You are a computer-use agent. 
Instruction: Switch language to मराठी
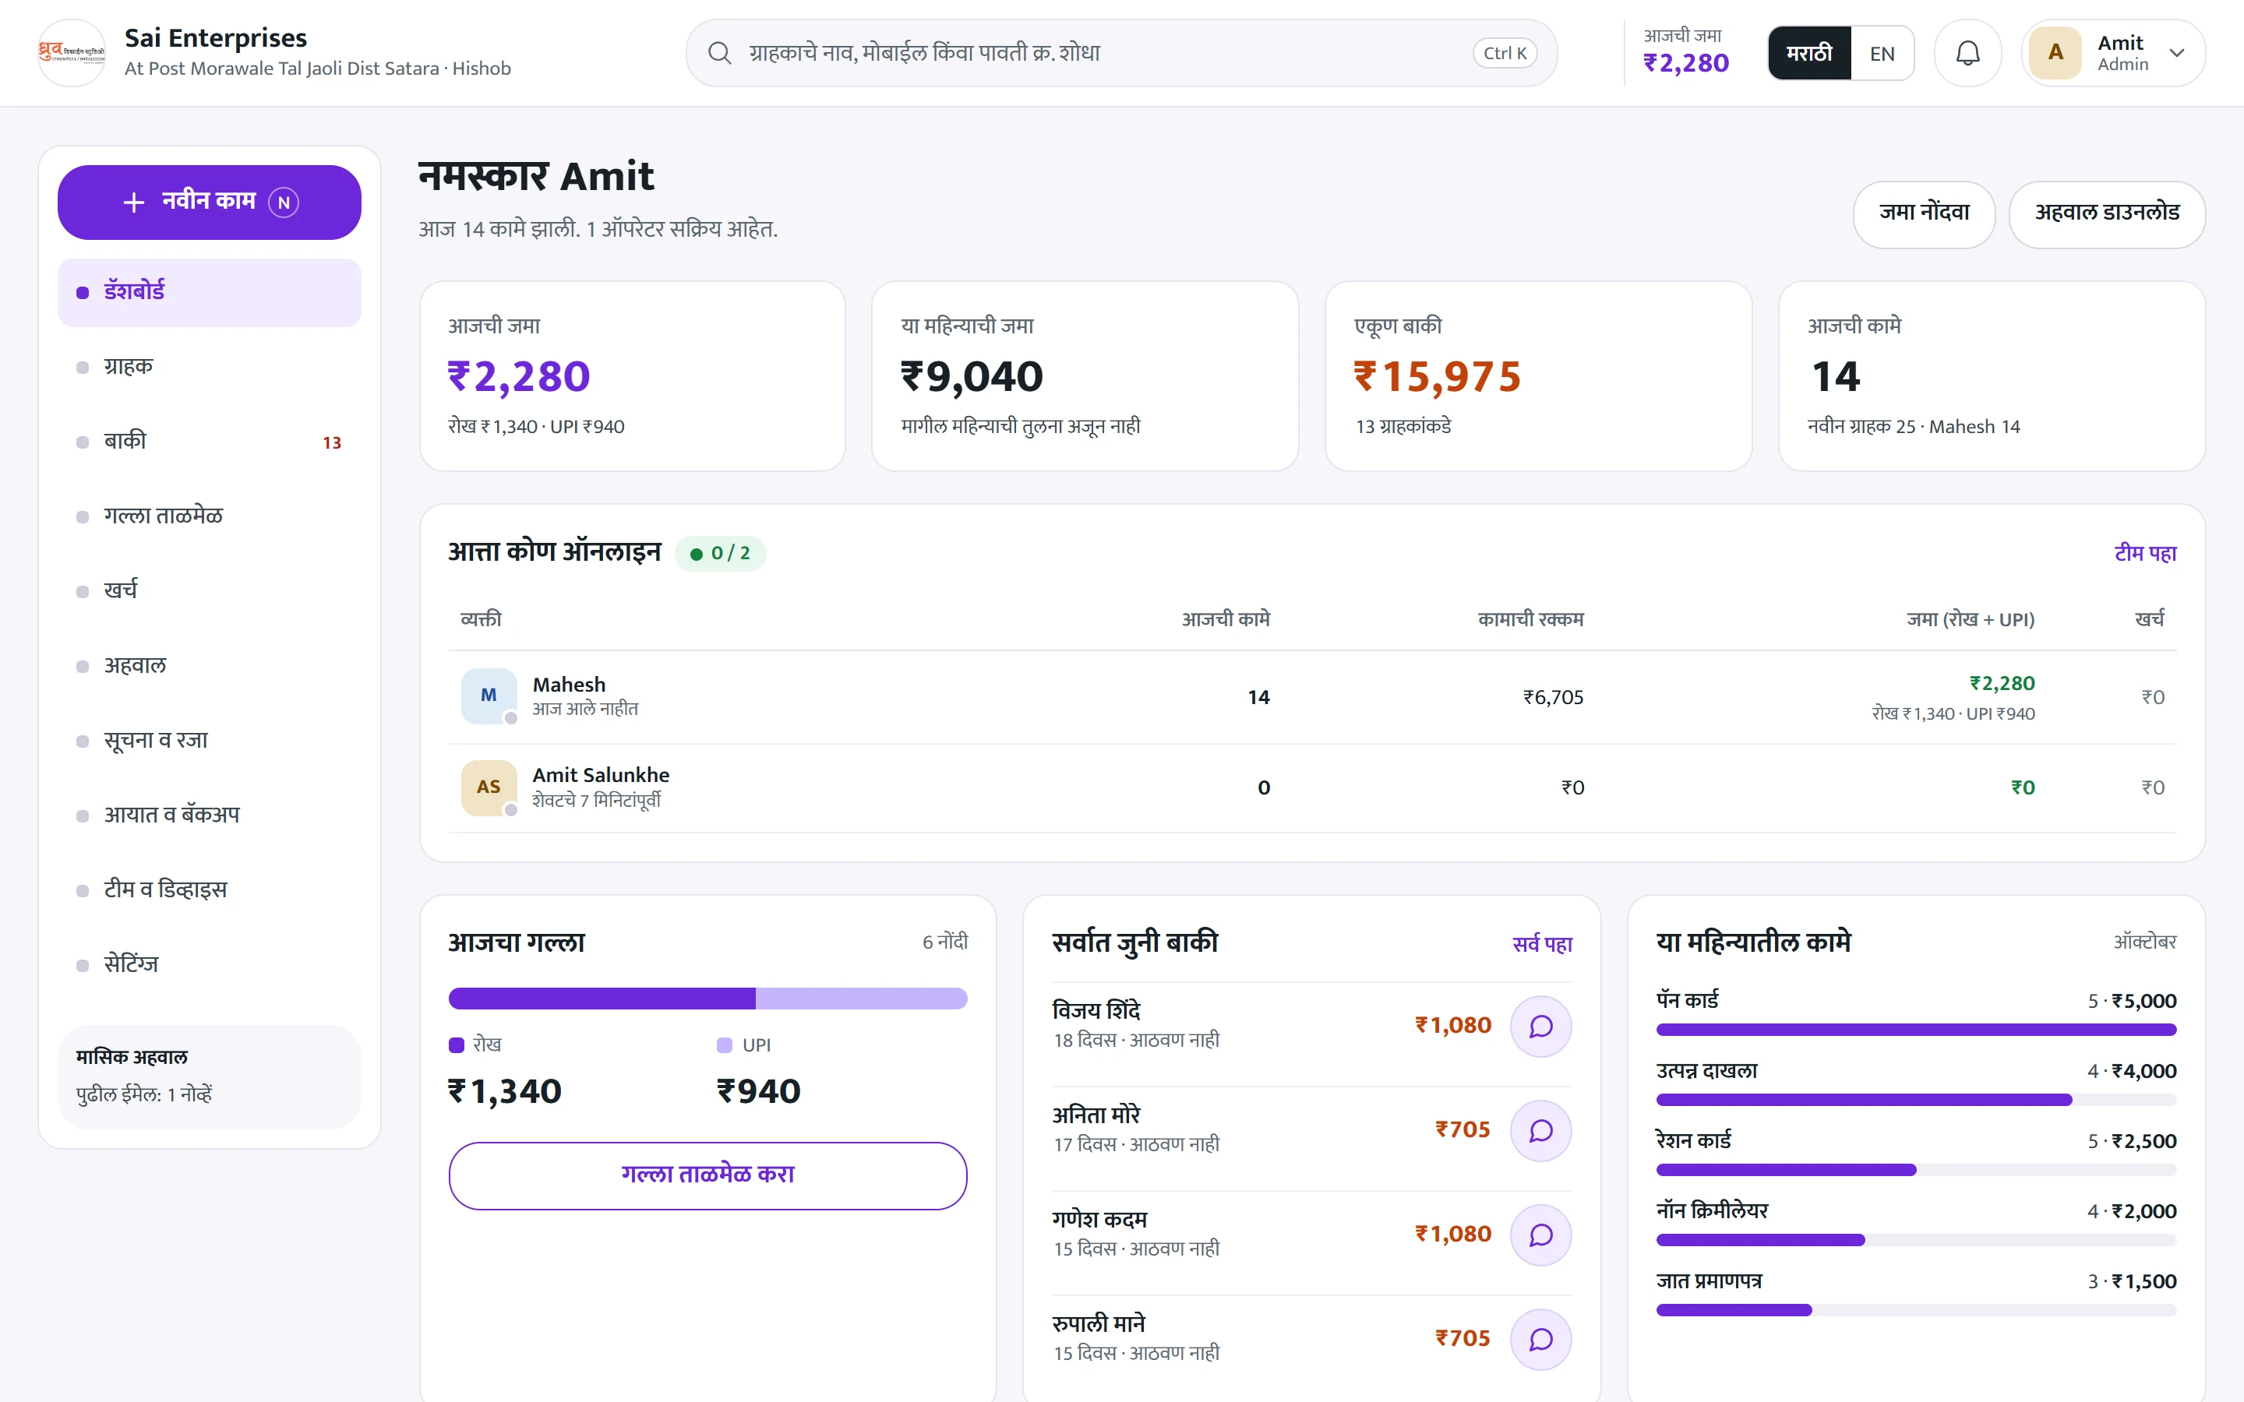point(1809,54)
